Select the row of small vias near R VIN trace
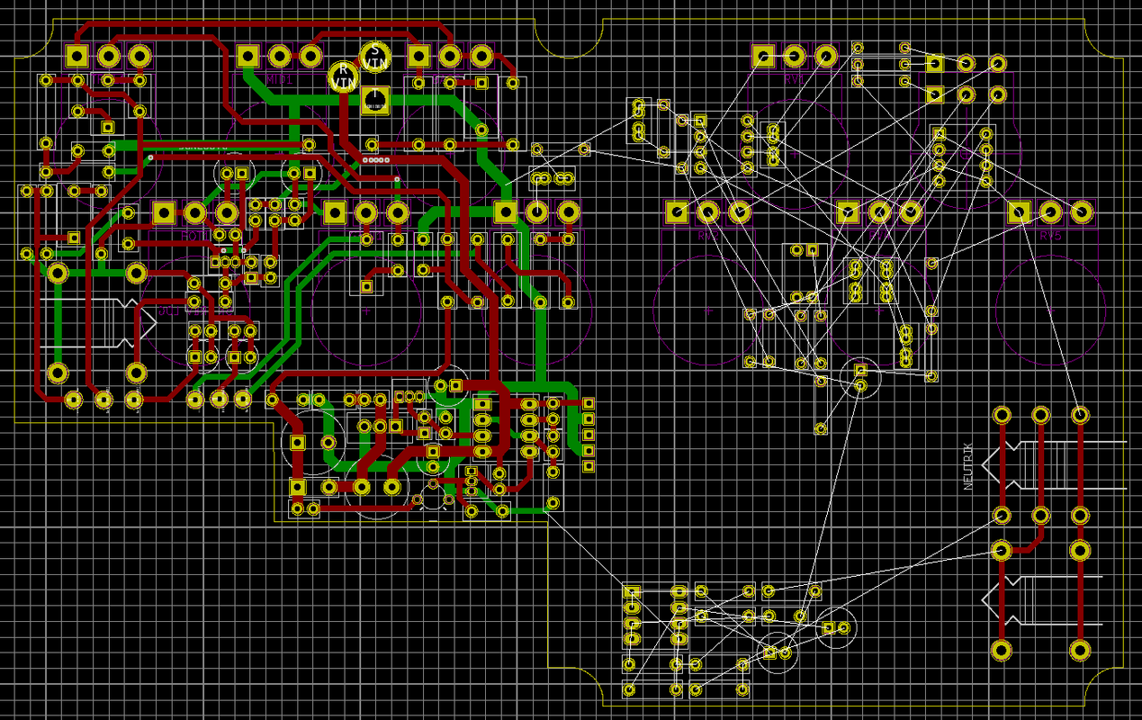The width and height of the screenshot is (1142, 720). (376, 160)
